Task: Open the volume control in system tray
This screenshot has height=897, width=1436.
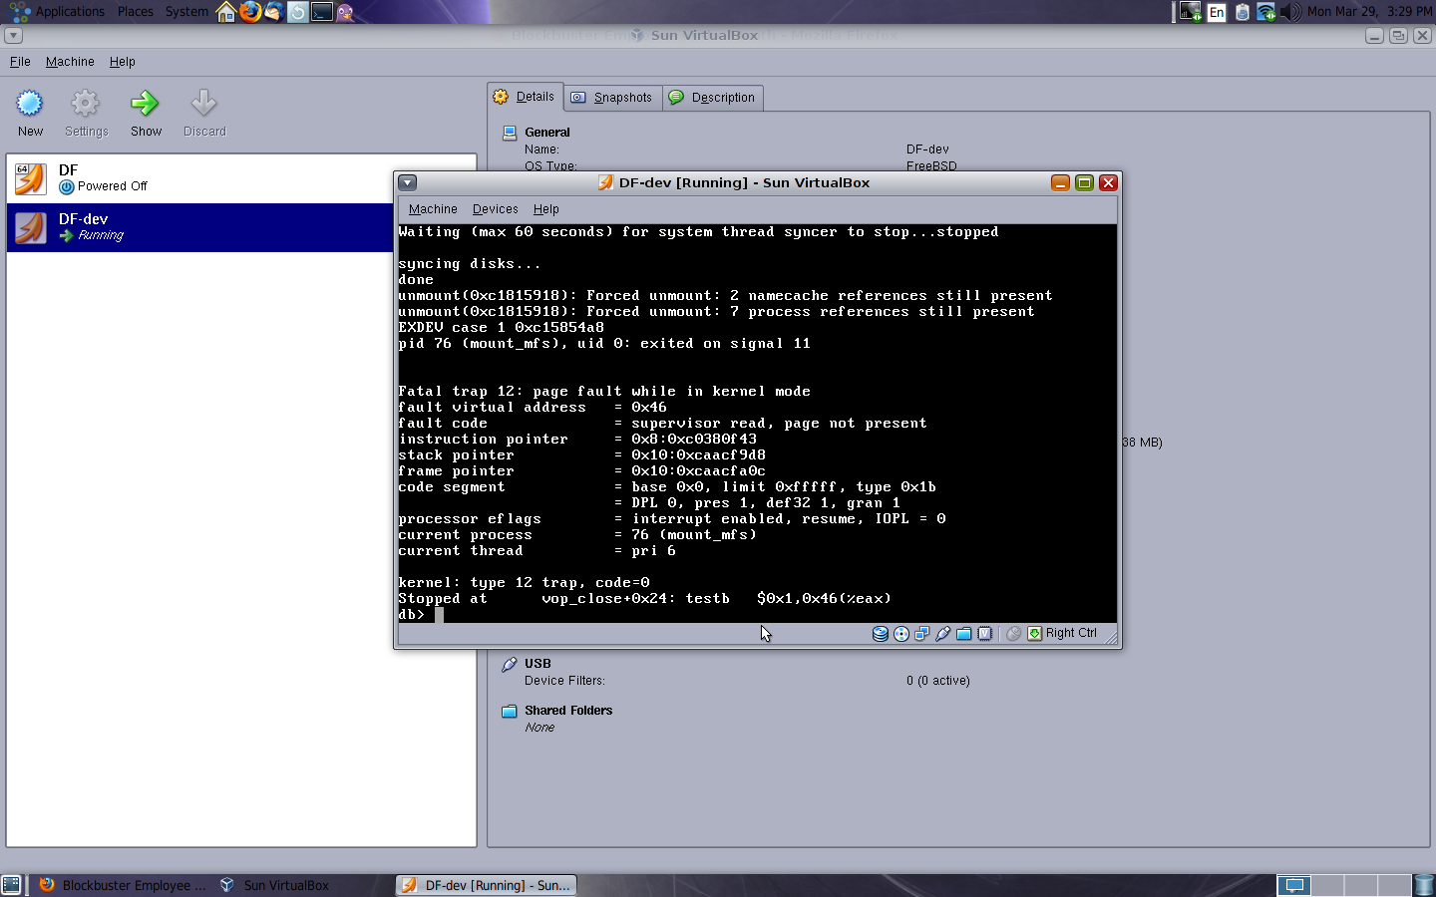Action: pos(1290,12)
